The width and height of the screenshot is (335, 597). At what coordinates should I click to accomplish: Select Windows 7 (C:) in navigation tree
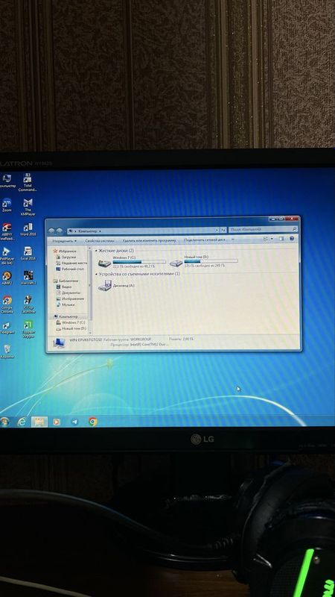click(71, 322)
